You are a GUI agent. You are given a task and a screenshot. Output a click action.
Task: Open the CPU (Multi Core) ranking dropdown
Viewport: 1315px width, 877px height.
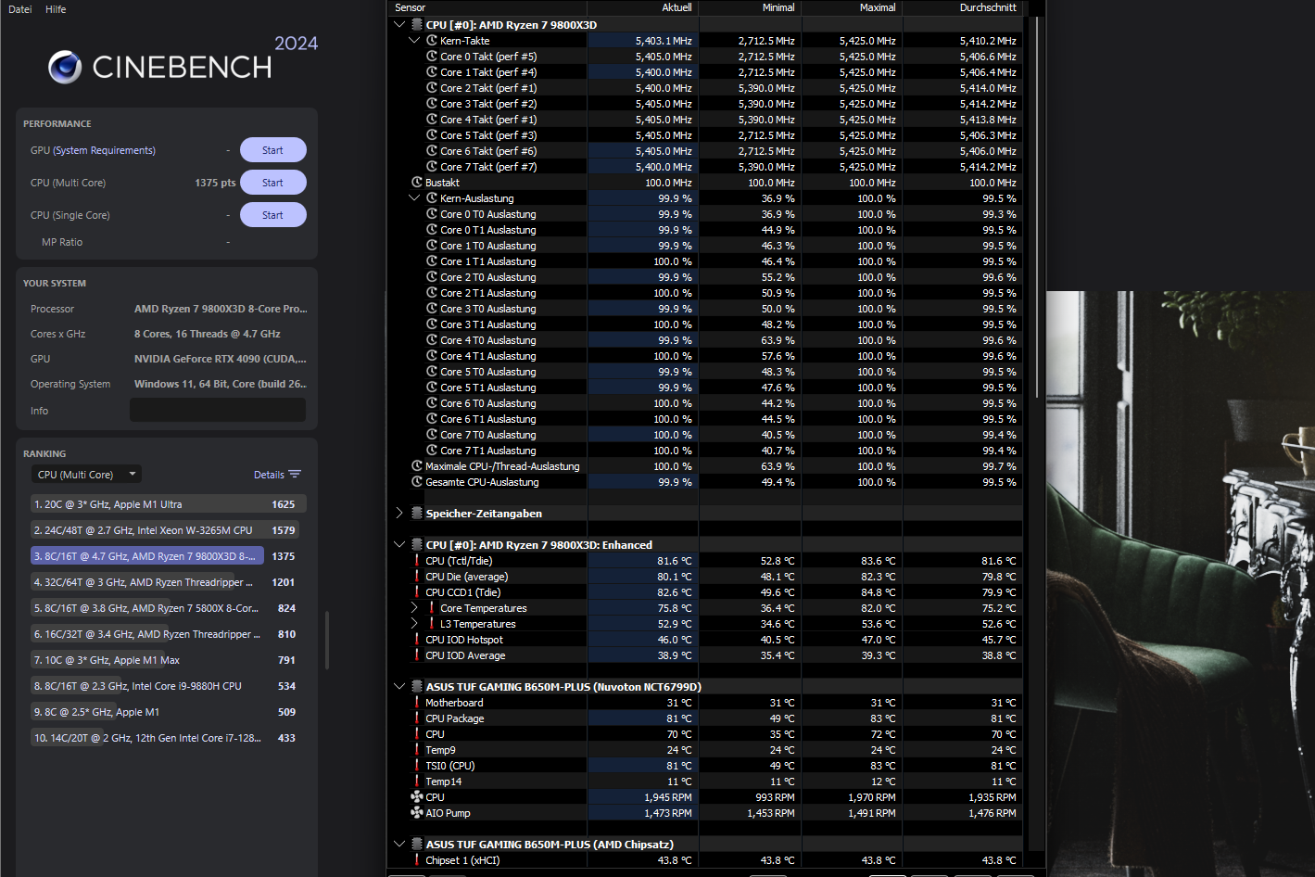click(x=86, y=475)
